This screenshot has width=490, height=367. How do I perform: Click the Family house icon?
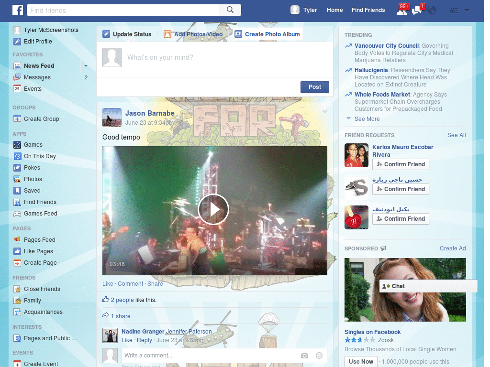tap(17, 301)
